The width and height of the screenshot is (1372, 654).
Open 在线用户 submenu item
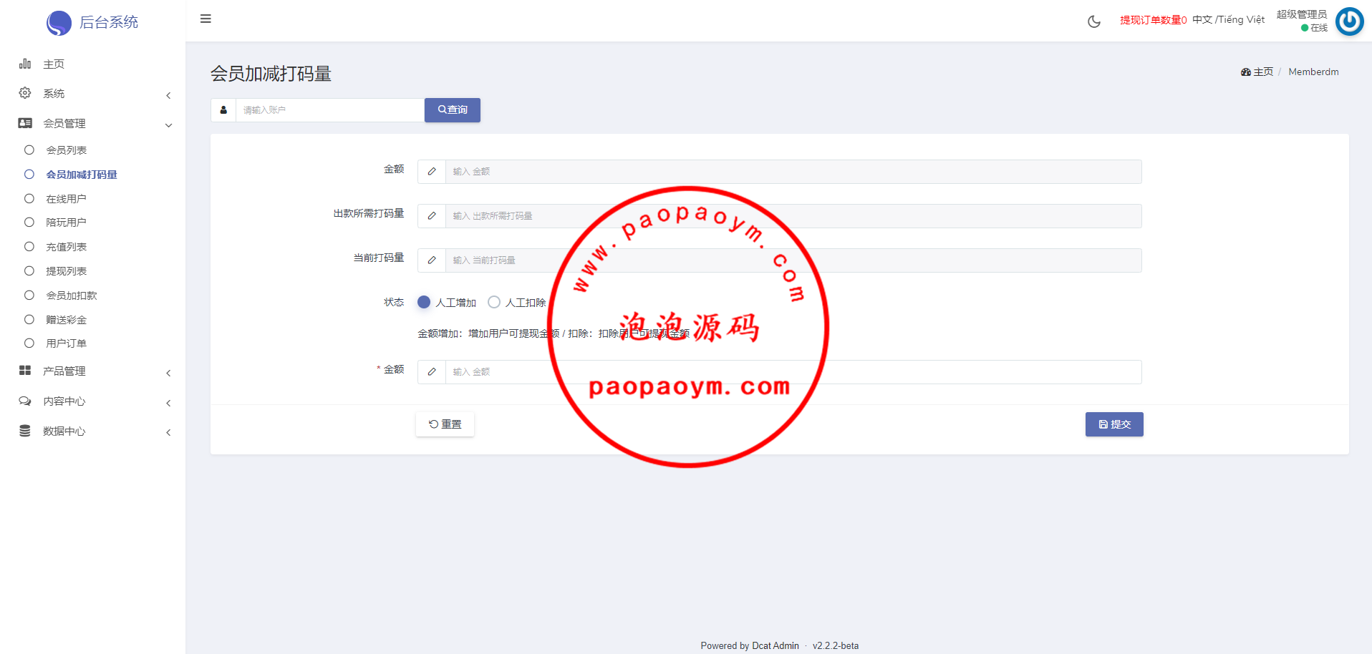(x=67, y=199)
